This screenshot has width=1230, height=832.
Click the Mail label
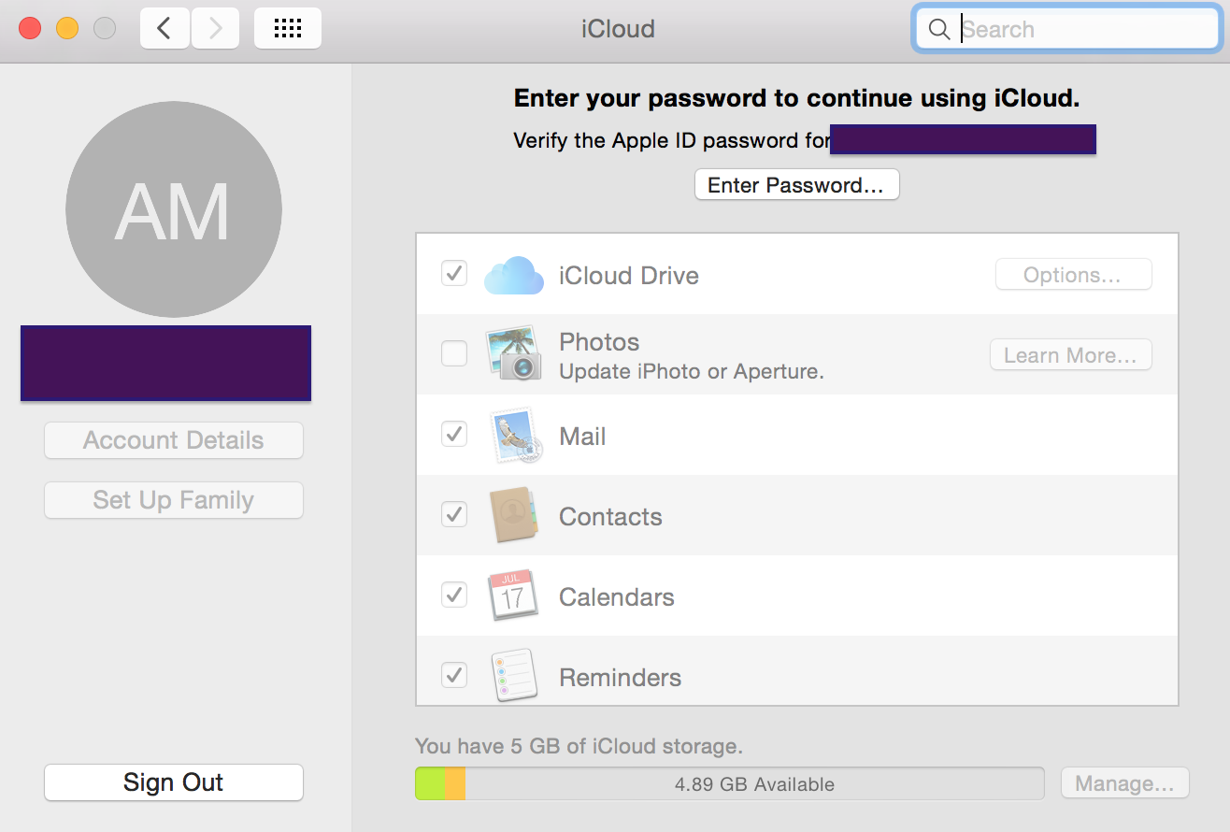click(582, 437)
